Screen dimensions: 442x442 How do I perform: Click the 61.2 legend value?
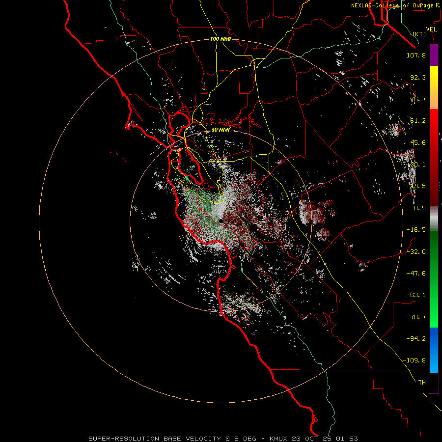(x=418, y=121)
